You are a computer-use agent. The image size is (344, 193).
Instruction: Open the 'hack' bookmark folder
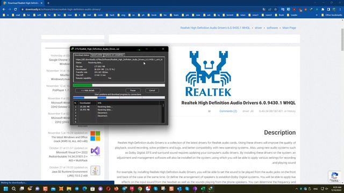coord(110,15)
